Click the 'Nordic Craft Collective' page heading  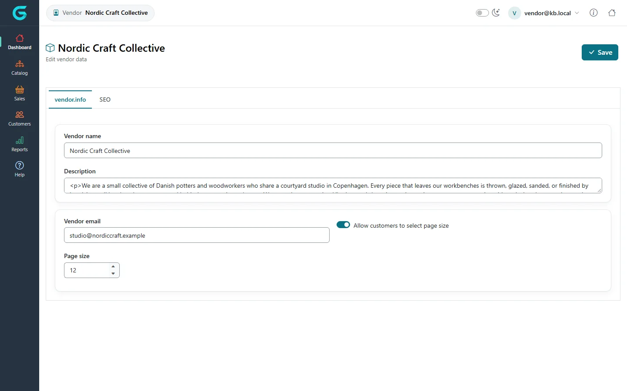(x=111, y=48)
